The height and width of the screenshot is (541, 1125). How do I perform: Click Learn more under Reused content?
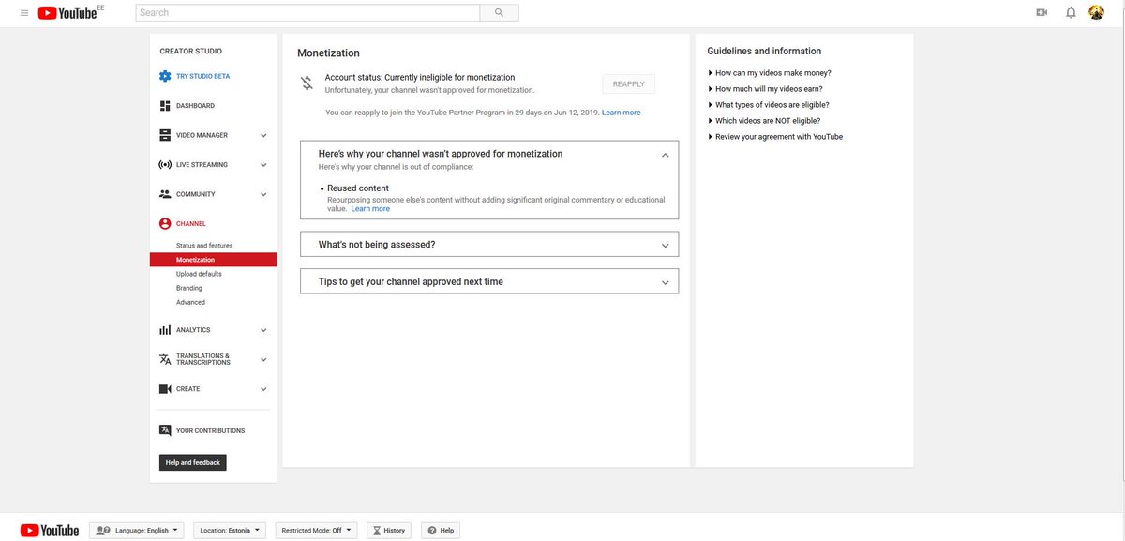[x=370, y=209]
